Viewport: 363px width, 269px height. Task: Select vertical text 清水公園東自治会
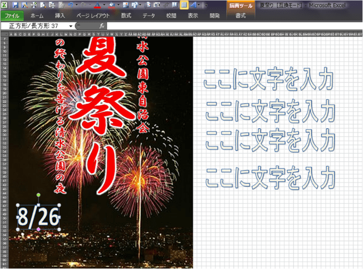click(143, 84)
